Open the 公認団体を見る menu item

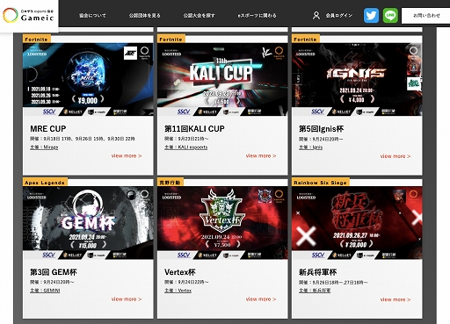pyautogui.click(x=145, y=16)
